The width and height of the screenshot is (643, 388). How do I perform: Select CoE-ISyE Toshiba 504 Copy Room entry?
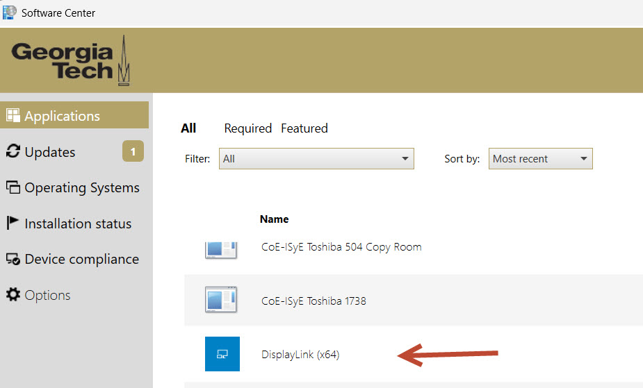pos(341,247)
